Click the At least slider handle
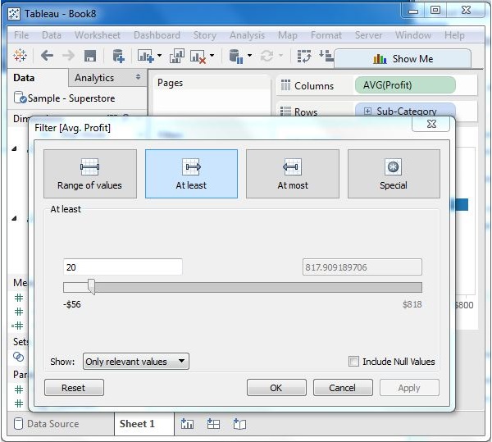Viewport: 492px width, 442px height. pyautogui.click(x=91, y=287)
